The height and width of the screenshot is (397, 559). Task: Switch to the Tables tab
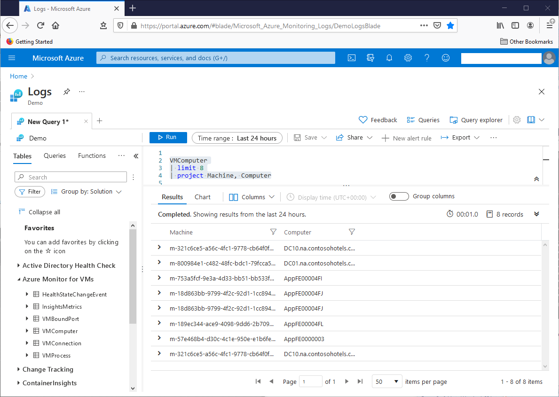point(23,156)
